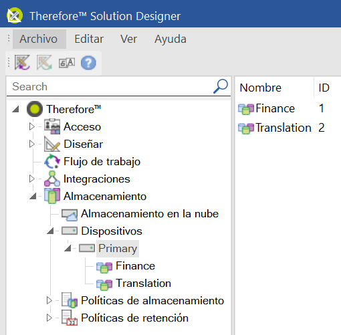Click the Diseñar ruler and pencil icon

pos(52,144)
